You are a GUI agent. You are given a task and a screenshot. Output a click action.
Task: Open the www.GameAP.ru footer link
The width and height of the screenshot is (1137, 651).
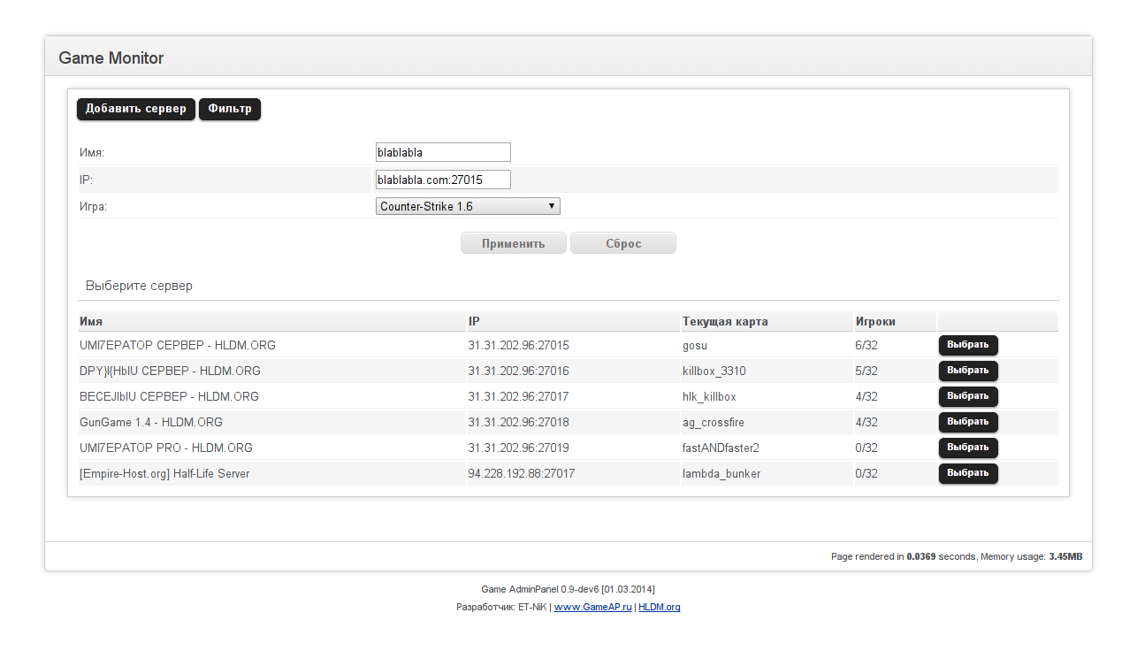592,607
